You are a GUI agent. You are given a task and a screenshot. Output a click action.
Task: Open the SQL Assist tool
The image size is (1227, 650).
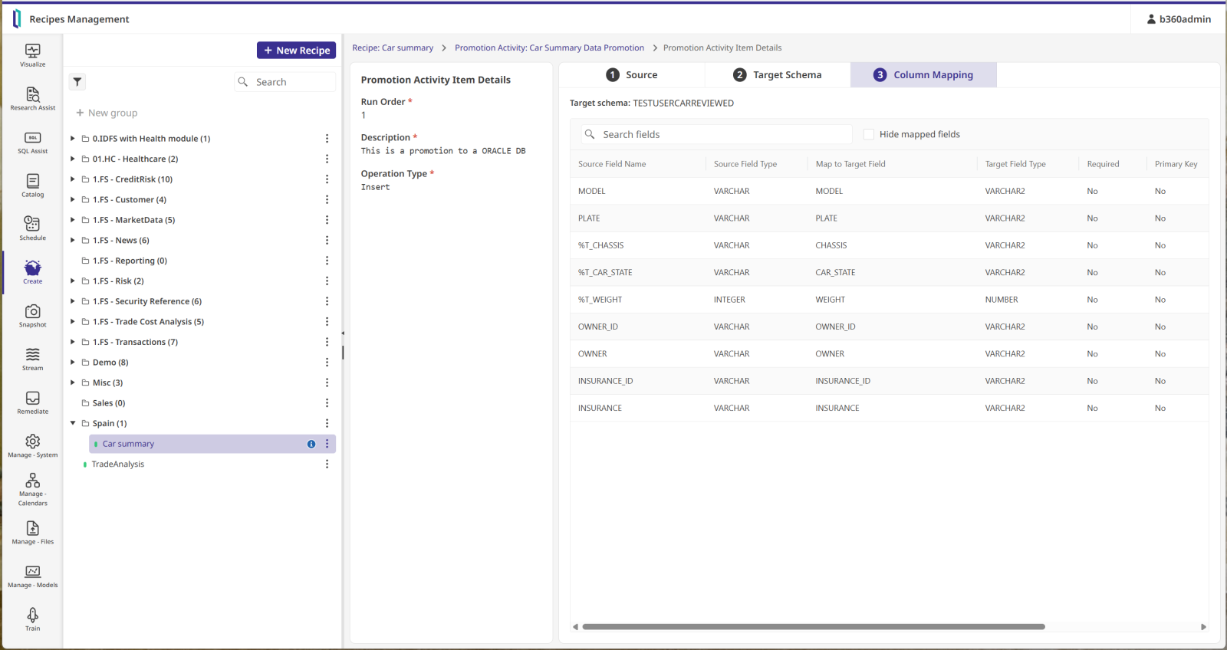[x=32, y=142]
